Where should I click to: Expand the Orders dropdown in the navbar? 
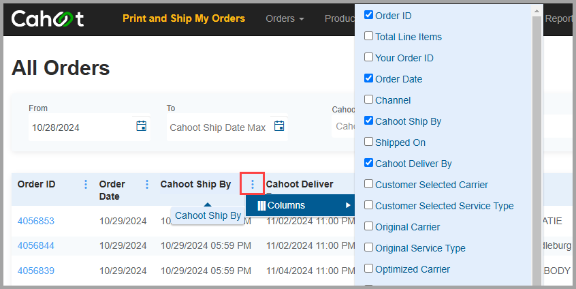tap(285, 18)
